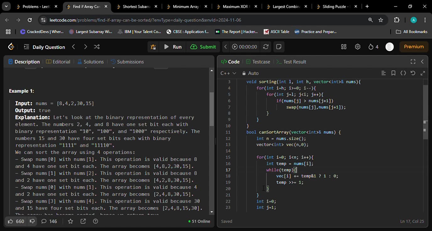Go to the previous question arrow
Screen dimensions: 432x231
pyautogui.click(x=73, y=47)
